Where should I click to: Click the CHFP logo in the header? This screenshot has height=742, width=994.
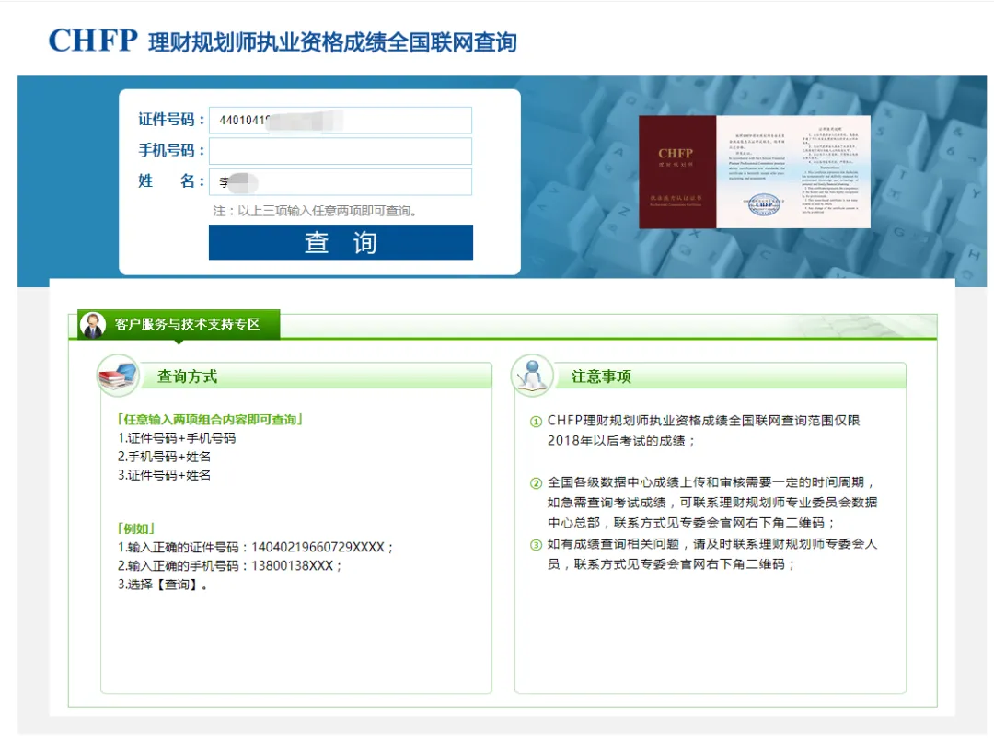(92, 41)
